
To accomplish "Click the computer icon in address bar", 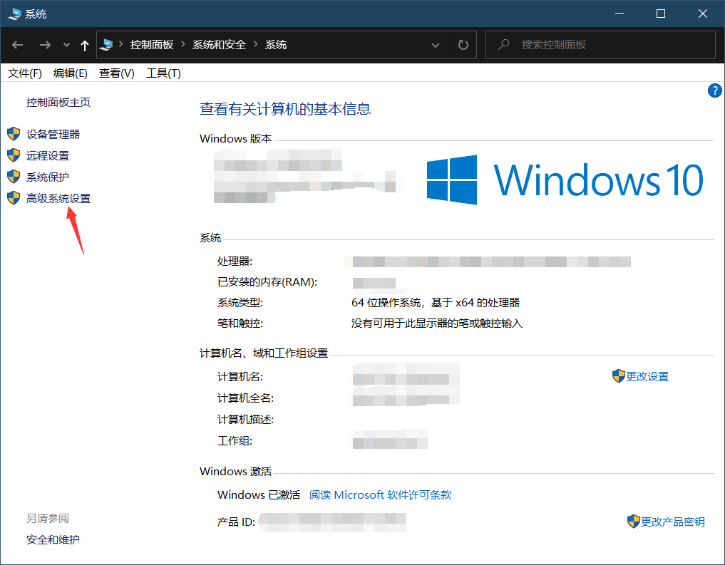I will [x=106, y=45].
